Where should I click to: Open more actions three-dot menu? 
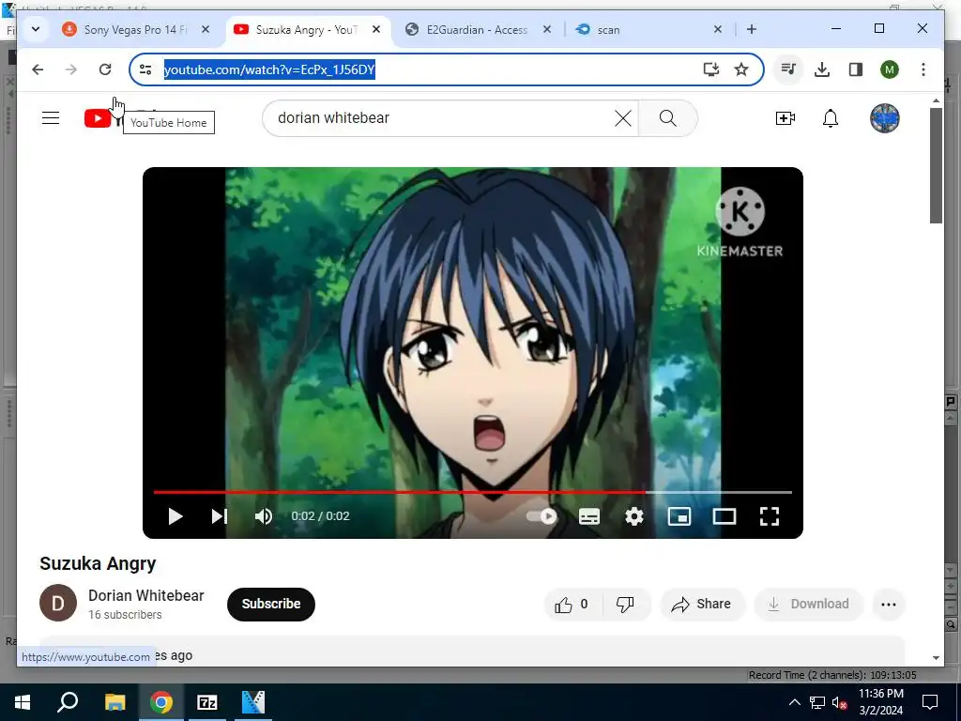(888, 604)
